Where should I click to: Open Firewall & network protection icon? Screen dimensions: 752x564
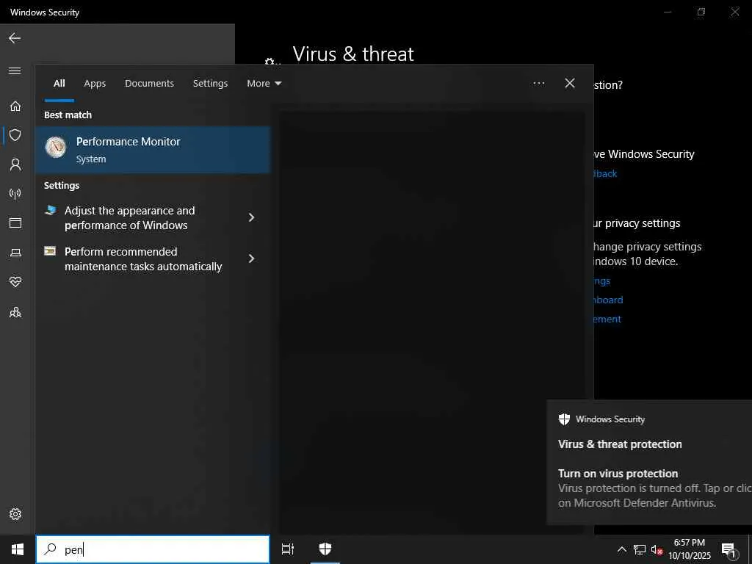click(15, 194)
